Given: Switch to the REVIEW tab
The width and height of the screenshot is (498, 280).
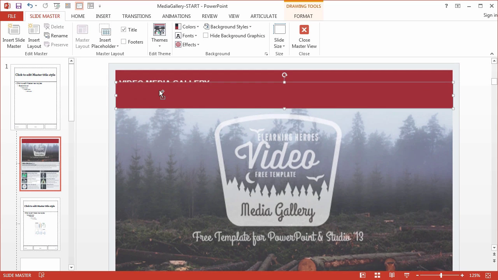Looking at the screenshot, I should coord(210,16).
